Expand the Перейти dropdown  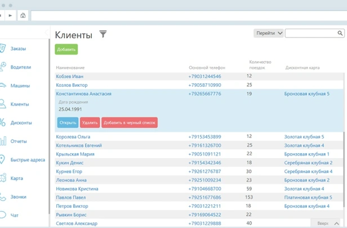269,33
